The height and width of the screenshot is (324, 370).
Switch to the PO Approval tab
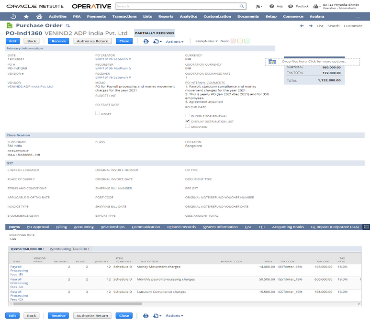[38, 227]
